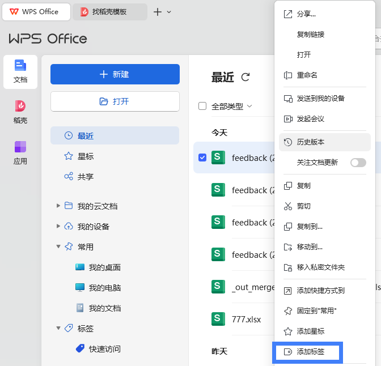Viewport: 381px width, 366px height.
Task: Choose 复制 from the context menu
Action: [x=325, y=186]
